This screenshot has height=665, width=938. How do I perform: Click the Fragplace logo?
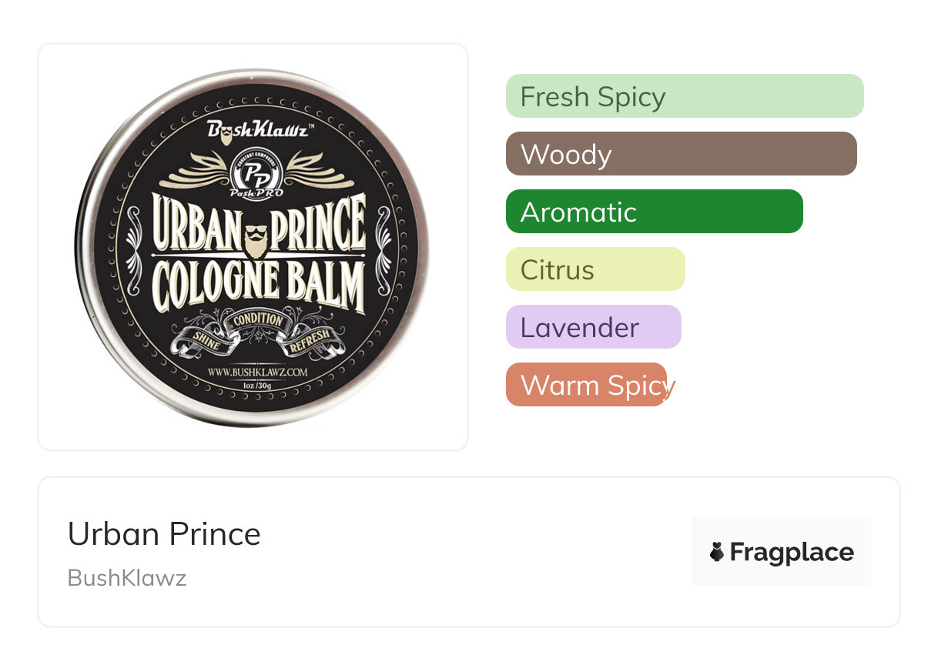(x=782, y=552)
